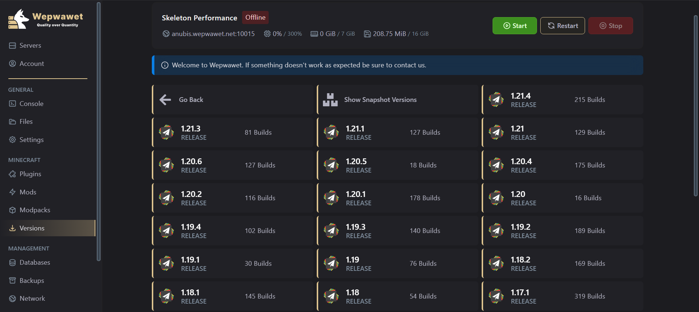Click the 1.20.6 paper plane icon
The image size is (699, 312).
point(166,165)
